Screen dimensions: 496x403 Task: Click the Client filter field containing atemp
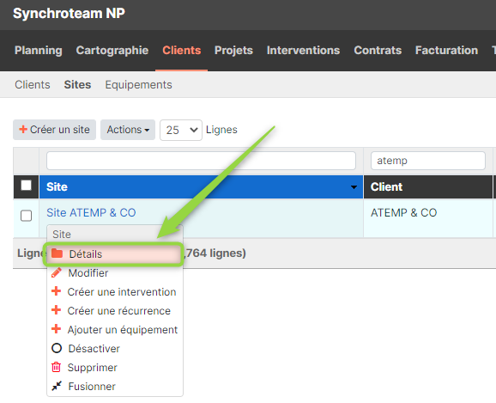coord(428,161)
